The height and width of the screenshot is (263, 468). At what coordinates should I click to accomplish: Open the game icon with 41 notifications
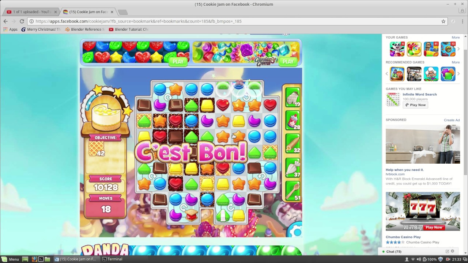(431, 49)
